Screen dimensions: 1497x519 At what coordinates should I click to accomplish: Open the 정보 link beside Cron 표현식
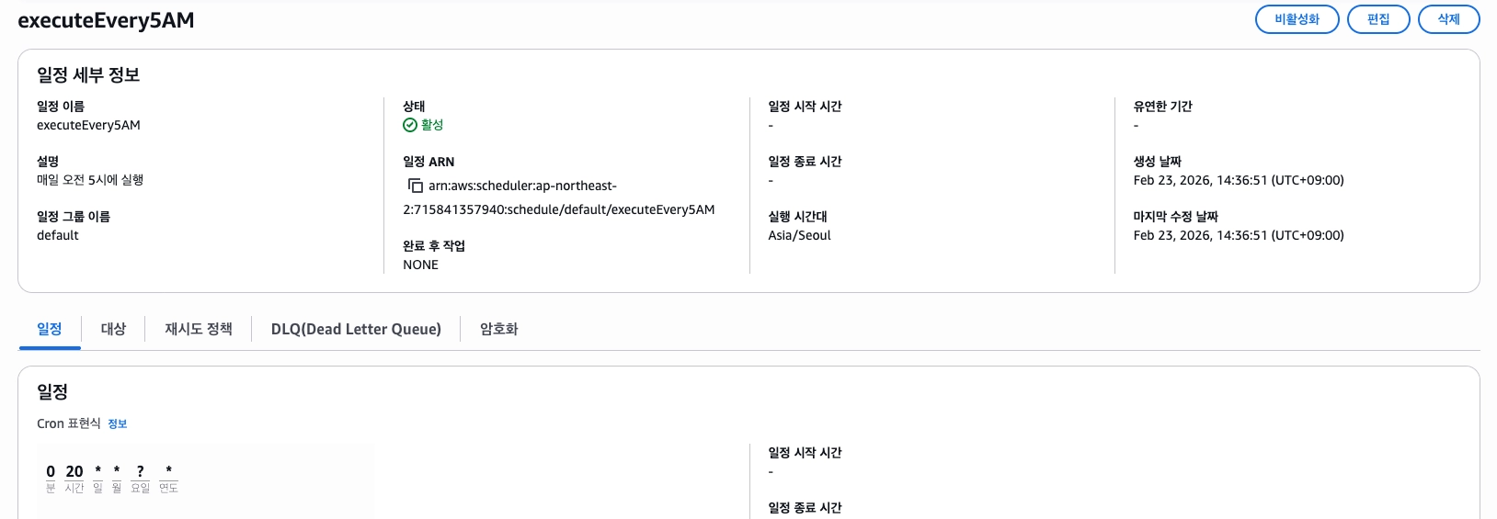pos(118,423)
